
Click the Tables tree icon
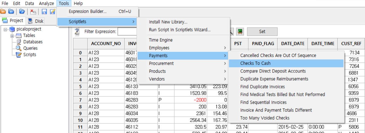click(18, 35)
